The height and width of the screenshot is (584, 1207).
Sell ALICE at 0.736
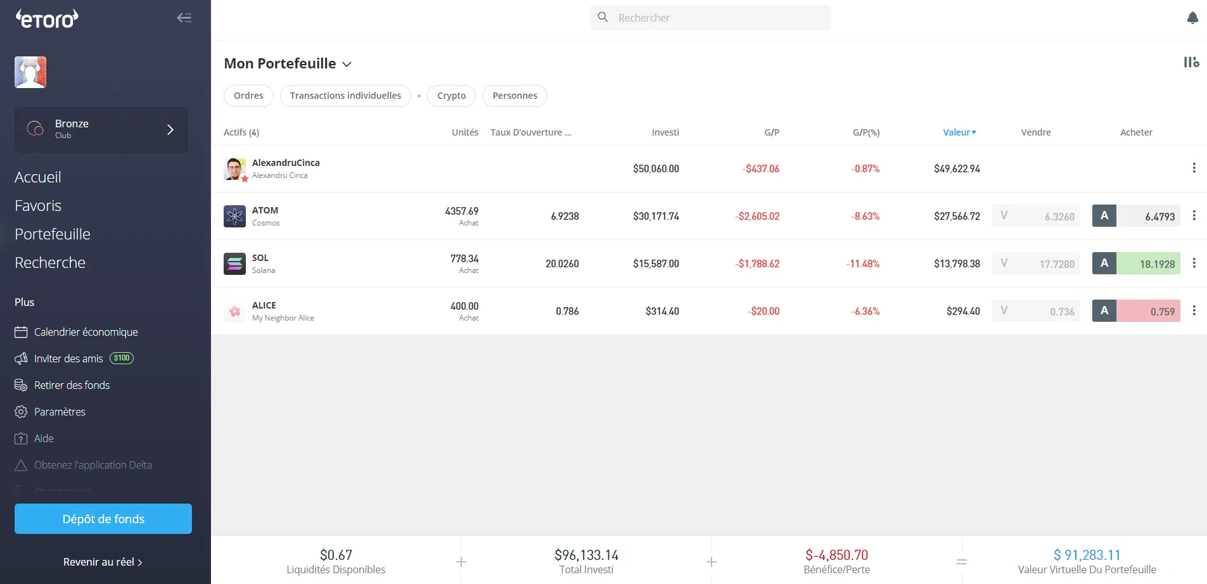(x=1036, y=311)
